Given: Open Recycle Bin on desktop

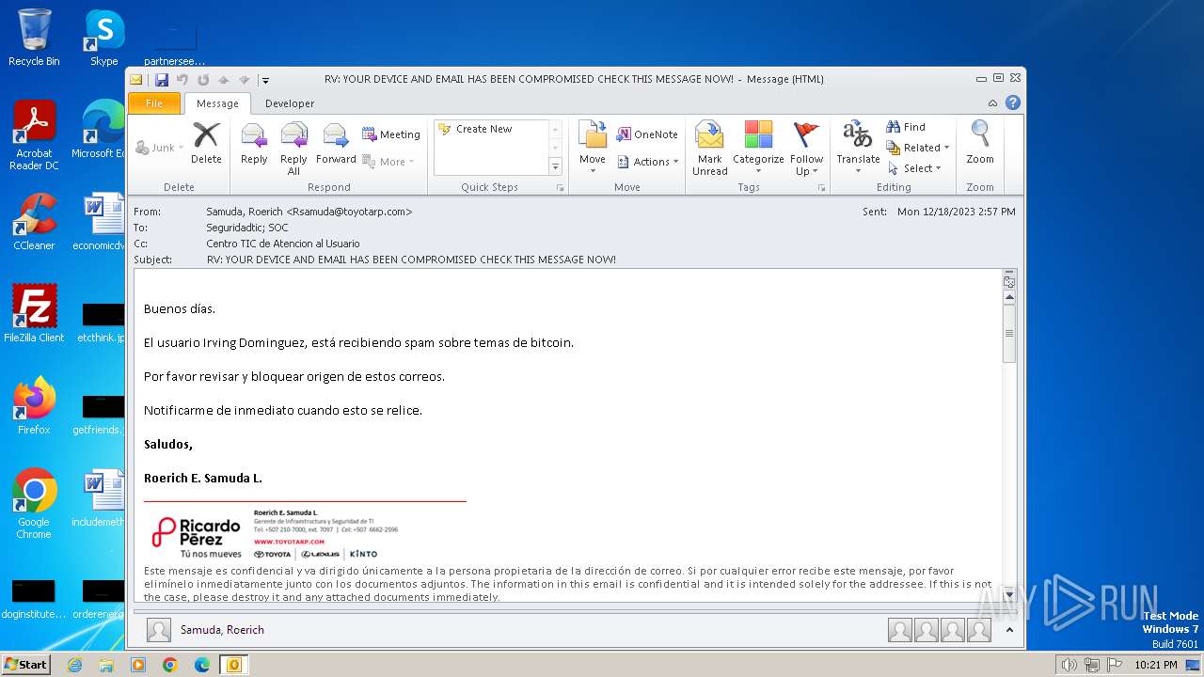Looking at the screenshot, I should 34,38.
